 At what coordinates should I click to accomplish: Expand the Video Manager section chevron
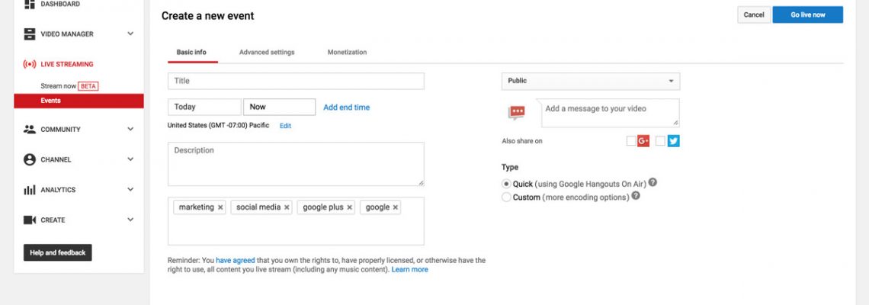[x=130, y=34]
